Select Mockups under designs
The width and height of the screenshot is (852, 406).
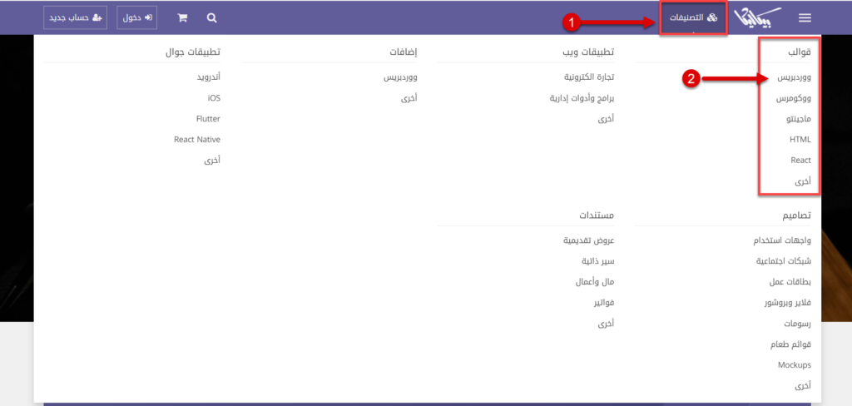794,365
